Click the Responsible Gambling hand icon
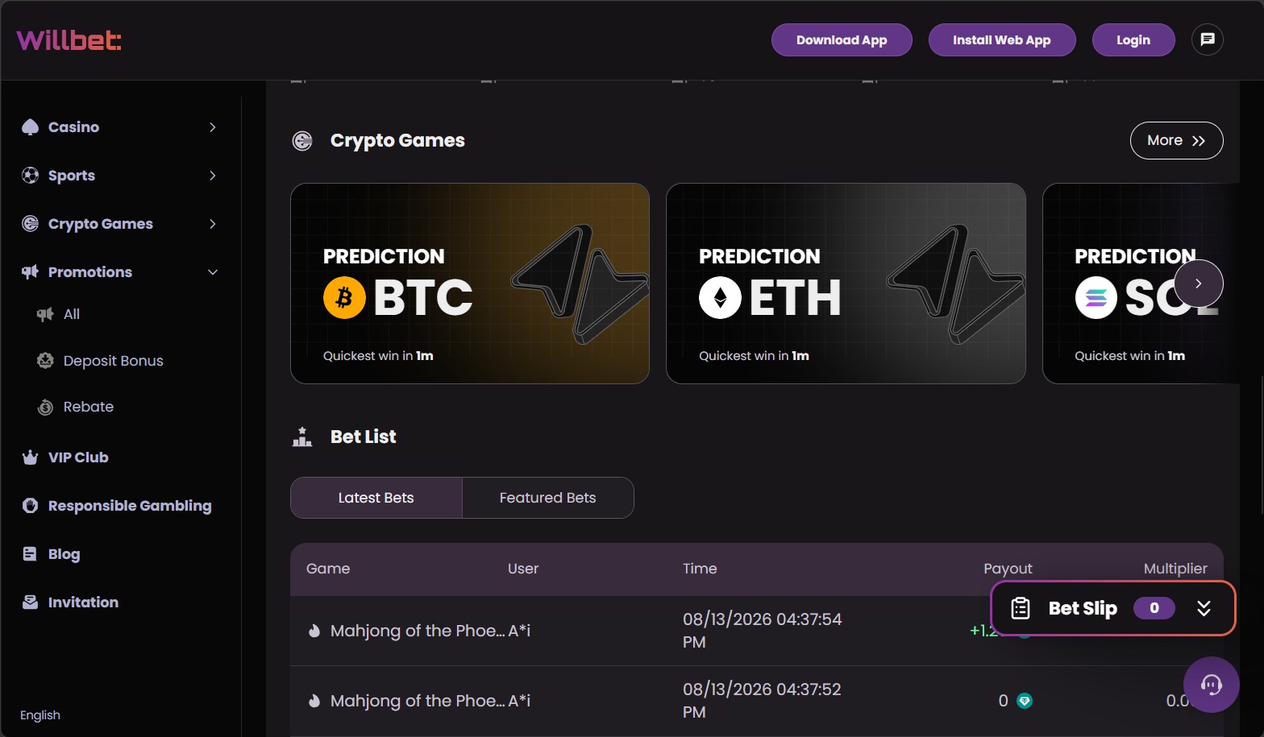The image size is (1264, 737). coord(30,506)
